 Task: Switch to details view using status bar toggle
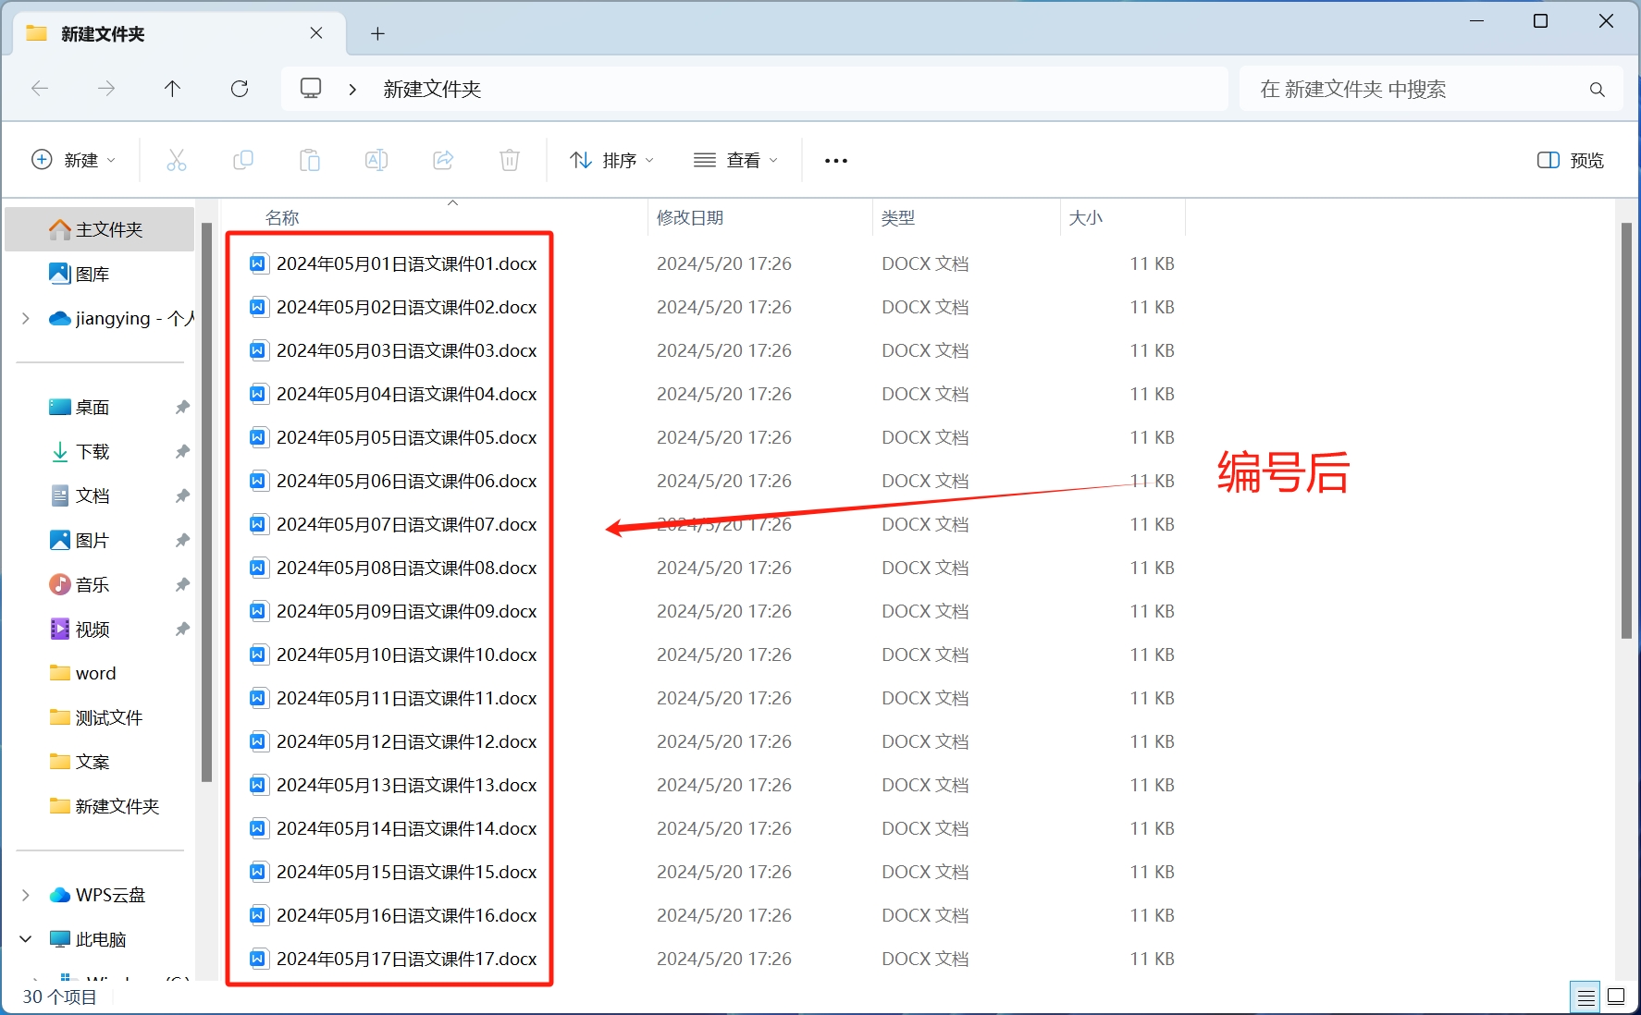(x=1585, y=997)
